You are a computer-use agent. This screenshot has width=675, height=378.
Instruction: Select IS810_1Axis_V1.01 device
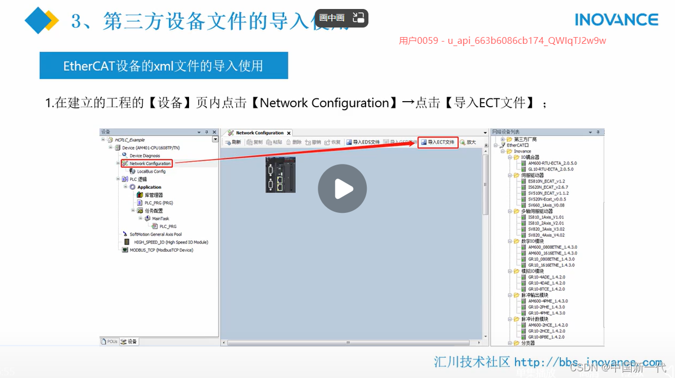[x=542, y=217]
